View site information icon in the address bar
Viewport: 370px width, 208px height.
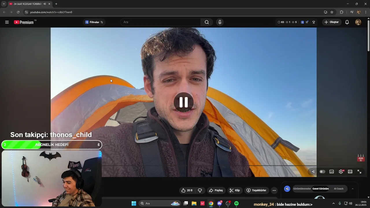coord(26,12)
